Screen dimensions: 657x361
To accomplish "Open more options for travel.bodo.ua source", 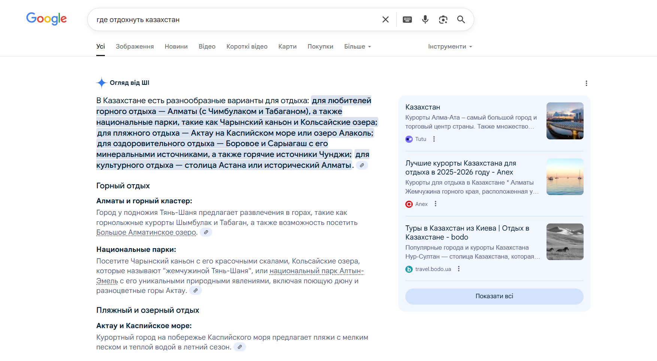I will (459, 269).
